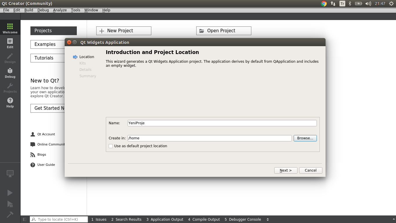Select Tutorials on the Welcome page
396x223 pixels.
tap(48, 58)
